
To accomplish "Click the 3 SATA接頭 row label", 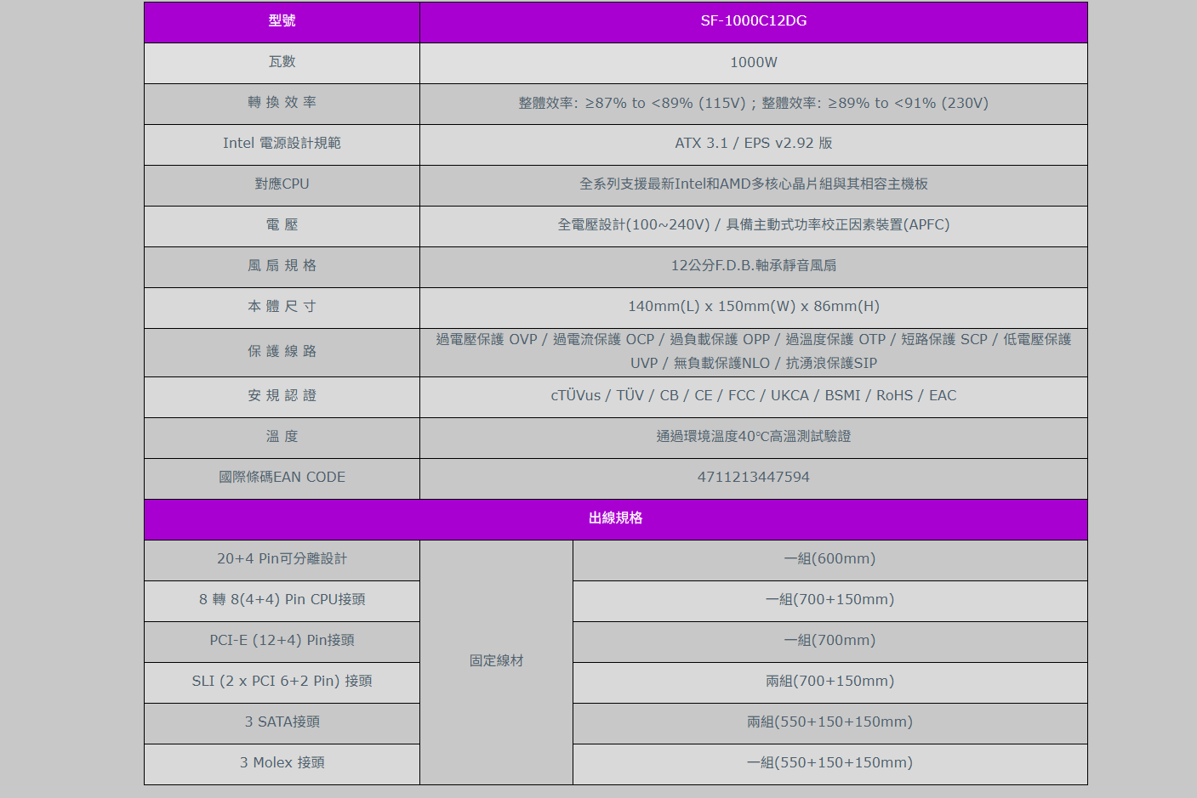I will 282,722.
